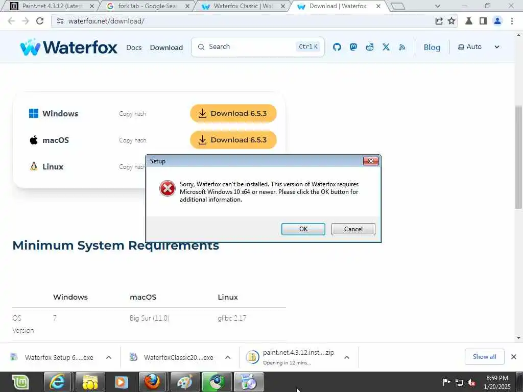Screen dimensions: 523x392
Task: Click the share page icon in address bar
Action: tap(439, 21)
